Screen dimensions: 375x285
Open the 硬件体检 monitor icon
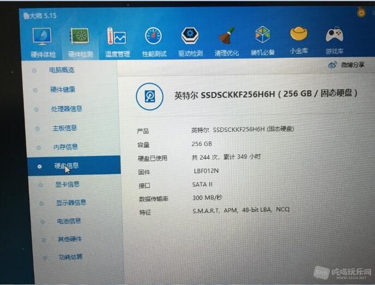(42, 37)
